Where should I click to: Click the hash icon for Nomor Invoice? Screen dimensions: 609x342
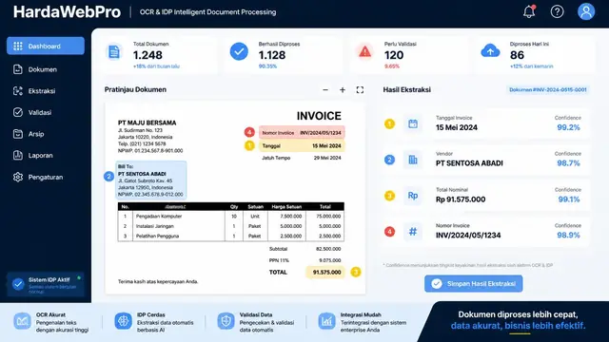click(x=413, y=232)
